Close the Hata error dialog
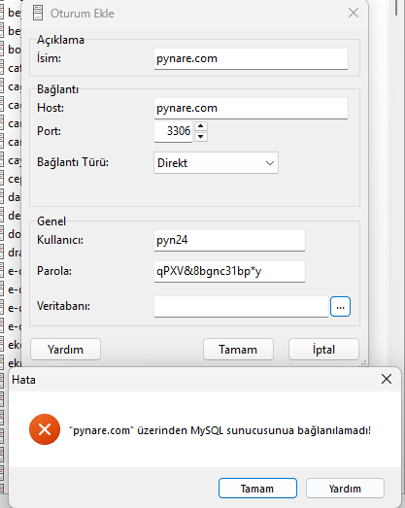This screenshot has height=508, width=405. click(387, 379)
